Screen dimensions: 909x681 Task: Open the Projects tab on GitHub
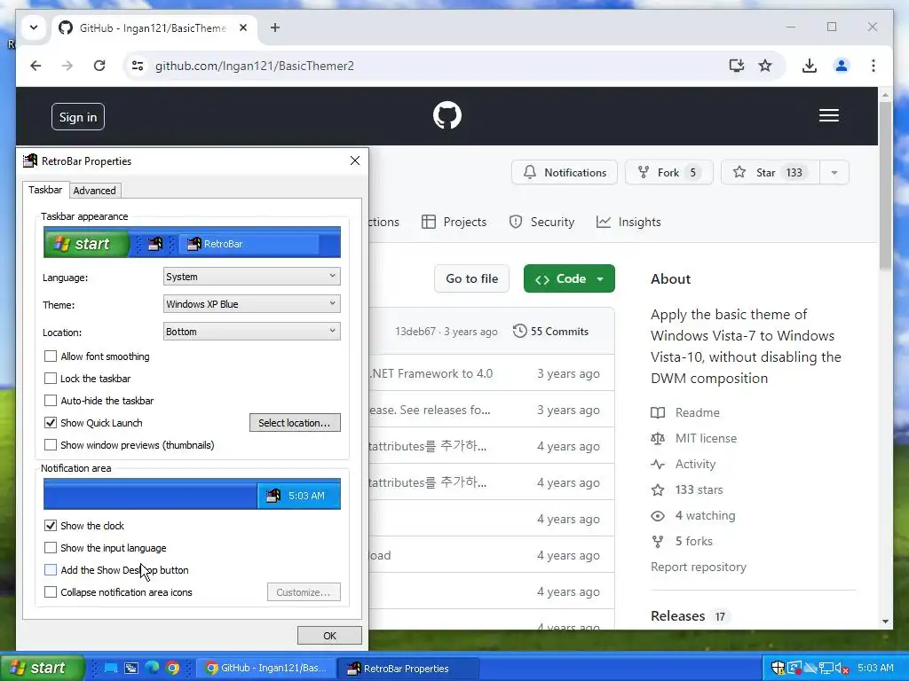[x=454, y=222]
